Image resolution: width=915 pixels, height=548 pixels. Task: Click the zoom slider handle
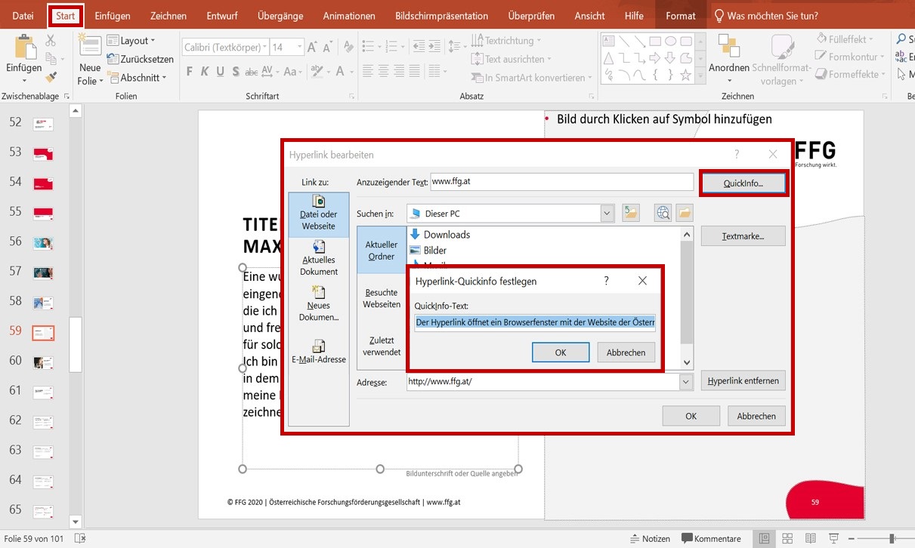(892, 538)
